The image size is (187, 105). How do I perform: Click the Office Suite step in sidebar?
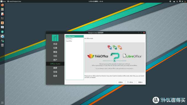55,64
